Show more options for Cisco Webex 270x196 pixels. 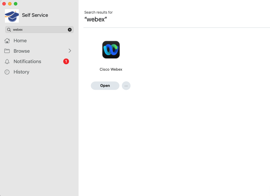[x=126, y=86]
